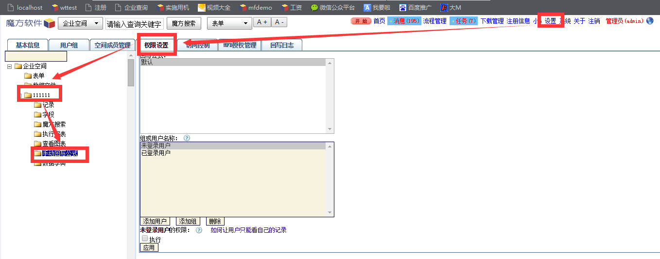Open the mfdemo bookmark
This screenshot has height=259, width=660.
[x=256, y=7]
